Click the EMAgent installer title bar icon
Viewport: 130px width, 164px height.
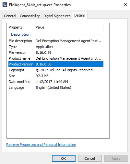point(5,5)
